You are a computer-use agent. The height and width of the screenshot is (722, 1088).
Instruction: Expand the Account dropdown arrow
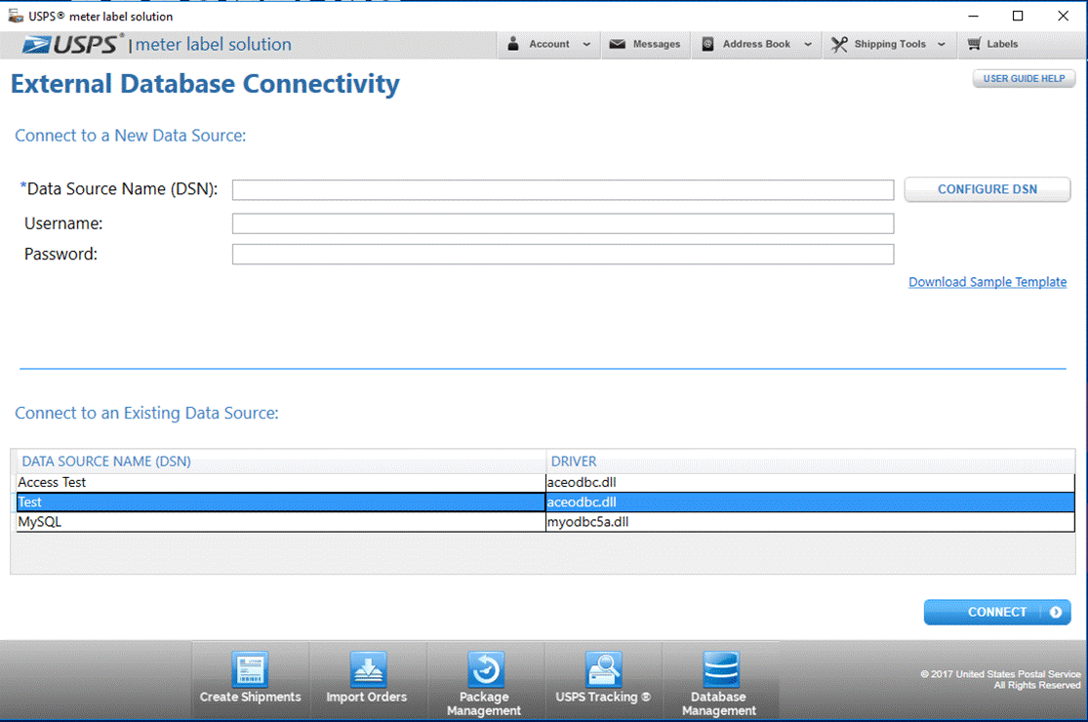tap(586, 44)
